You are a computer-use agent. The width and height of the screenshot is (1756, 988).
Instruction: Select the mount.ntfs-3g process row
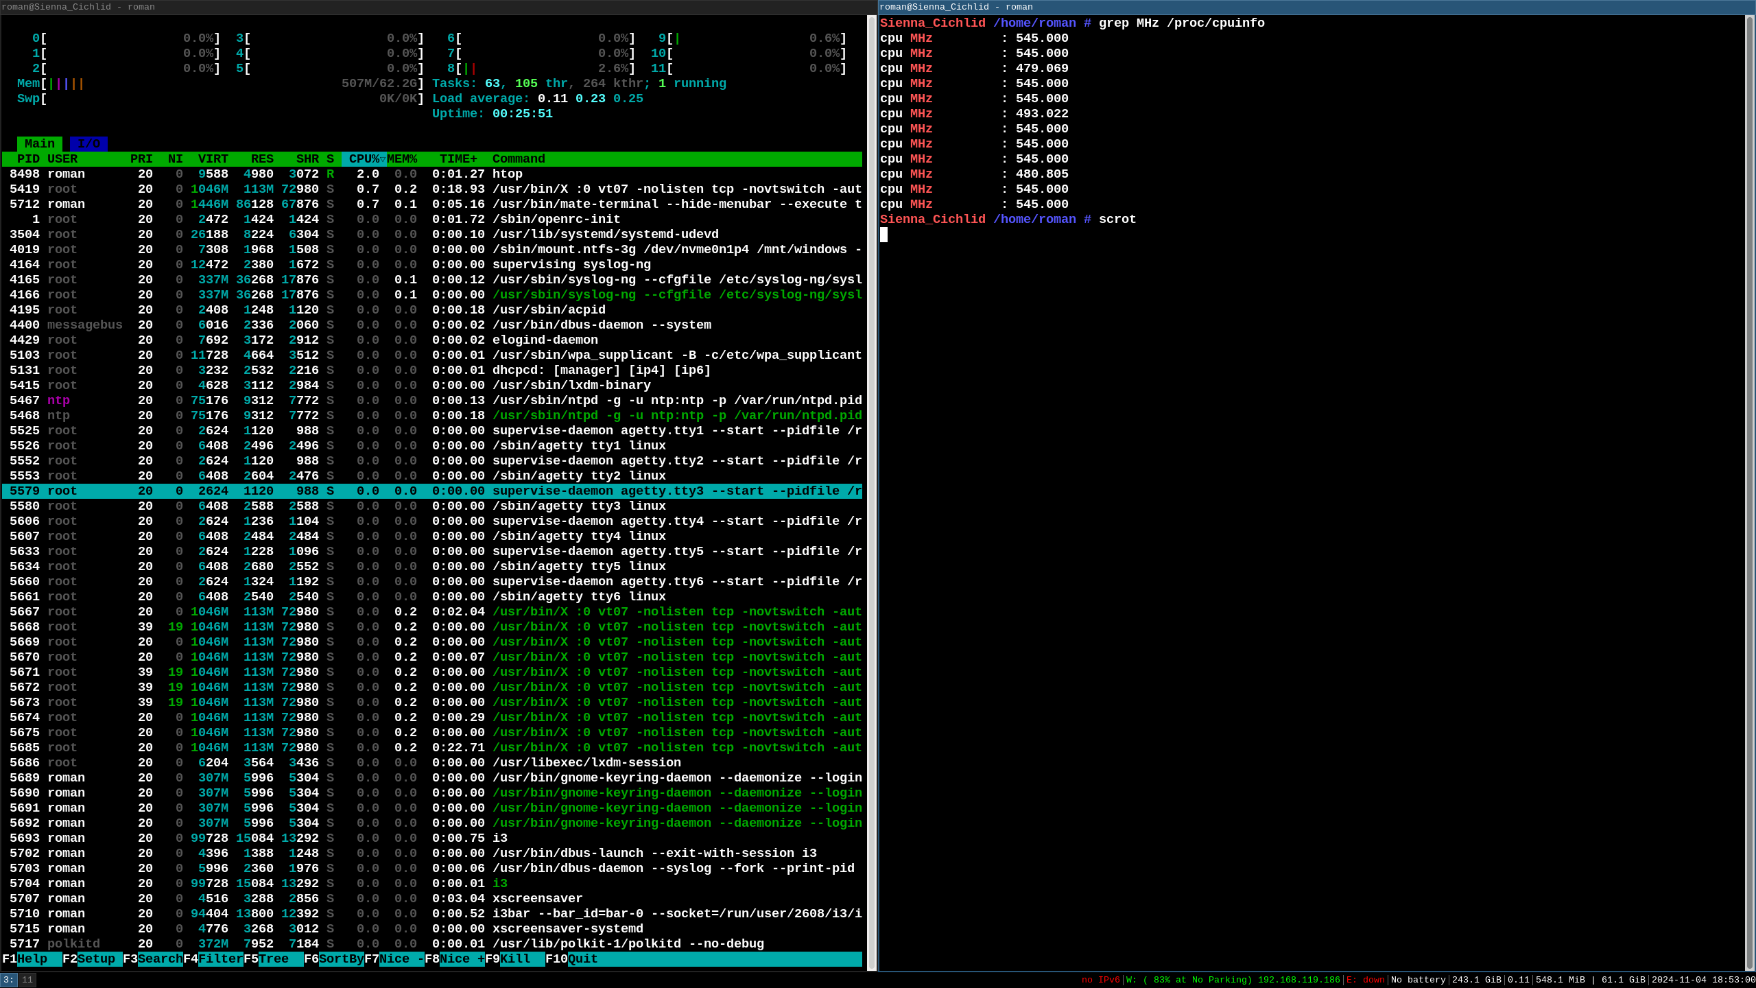coord(432,250)
